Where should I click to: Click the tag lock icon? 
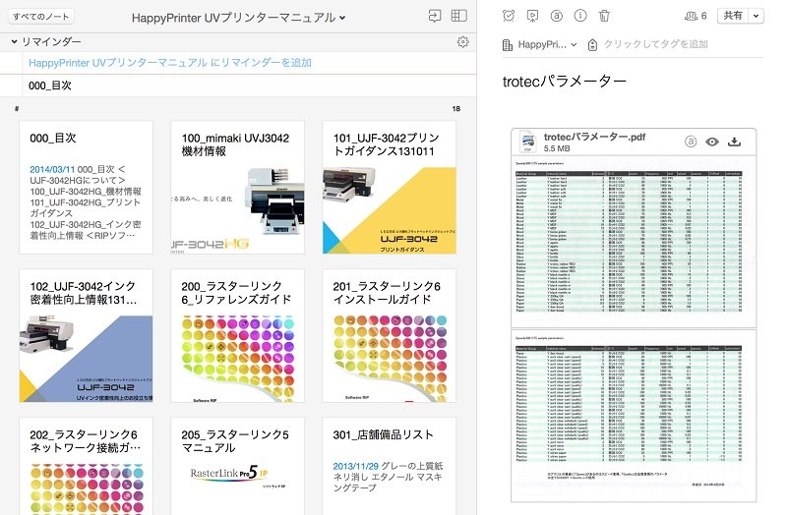(x=592, y=45)
